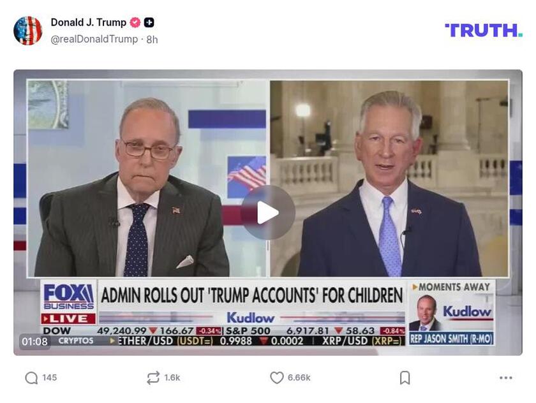
Task: ReTruth the post with the repost icon
Action: pyautogui.click(x=153, y=377)
